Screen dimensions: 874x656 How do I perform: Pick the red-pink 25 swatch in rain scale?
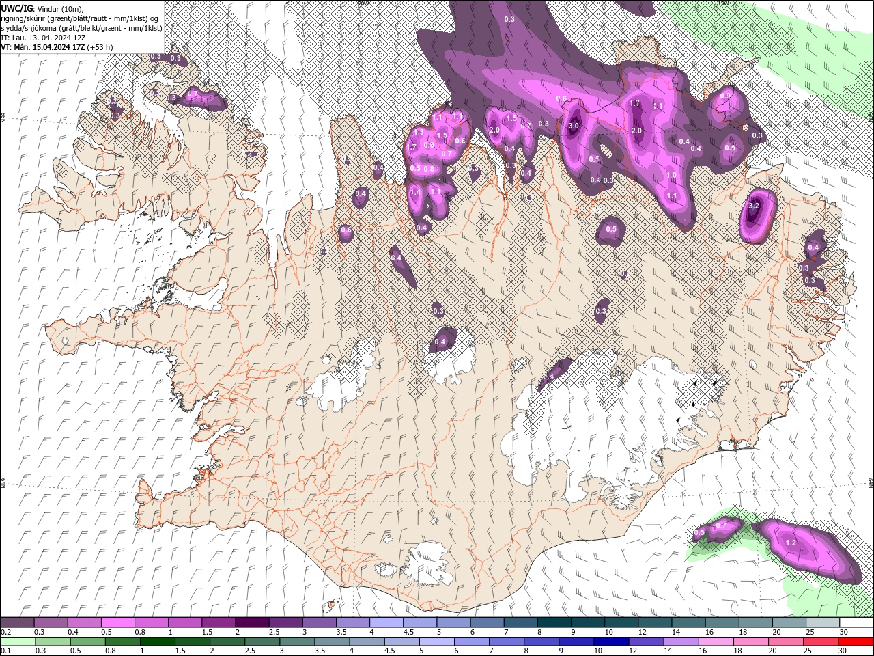(821, 642)
